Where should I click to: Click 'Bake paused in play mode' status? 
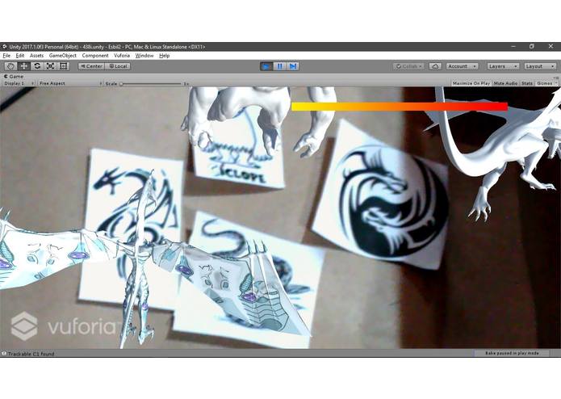click(x=512, y=353)
